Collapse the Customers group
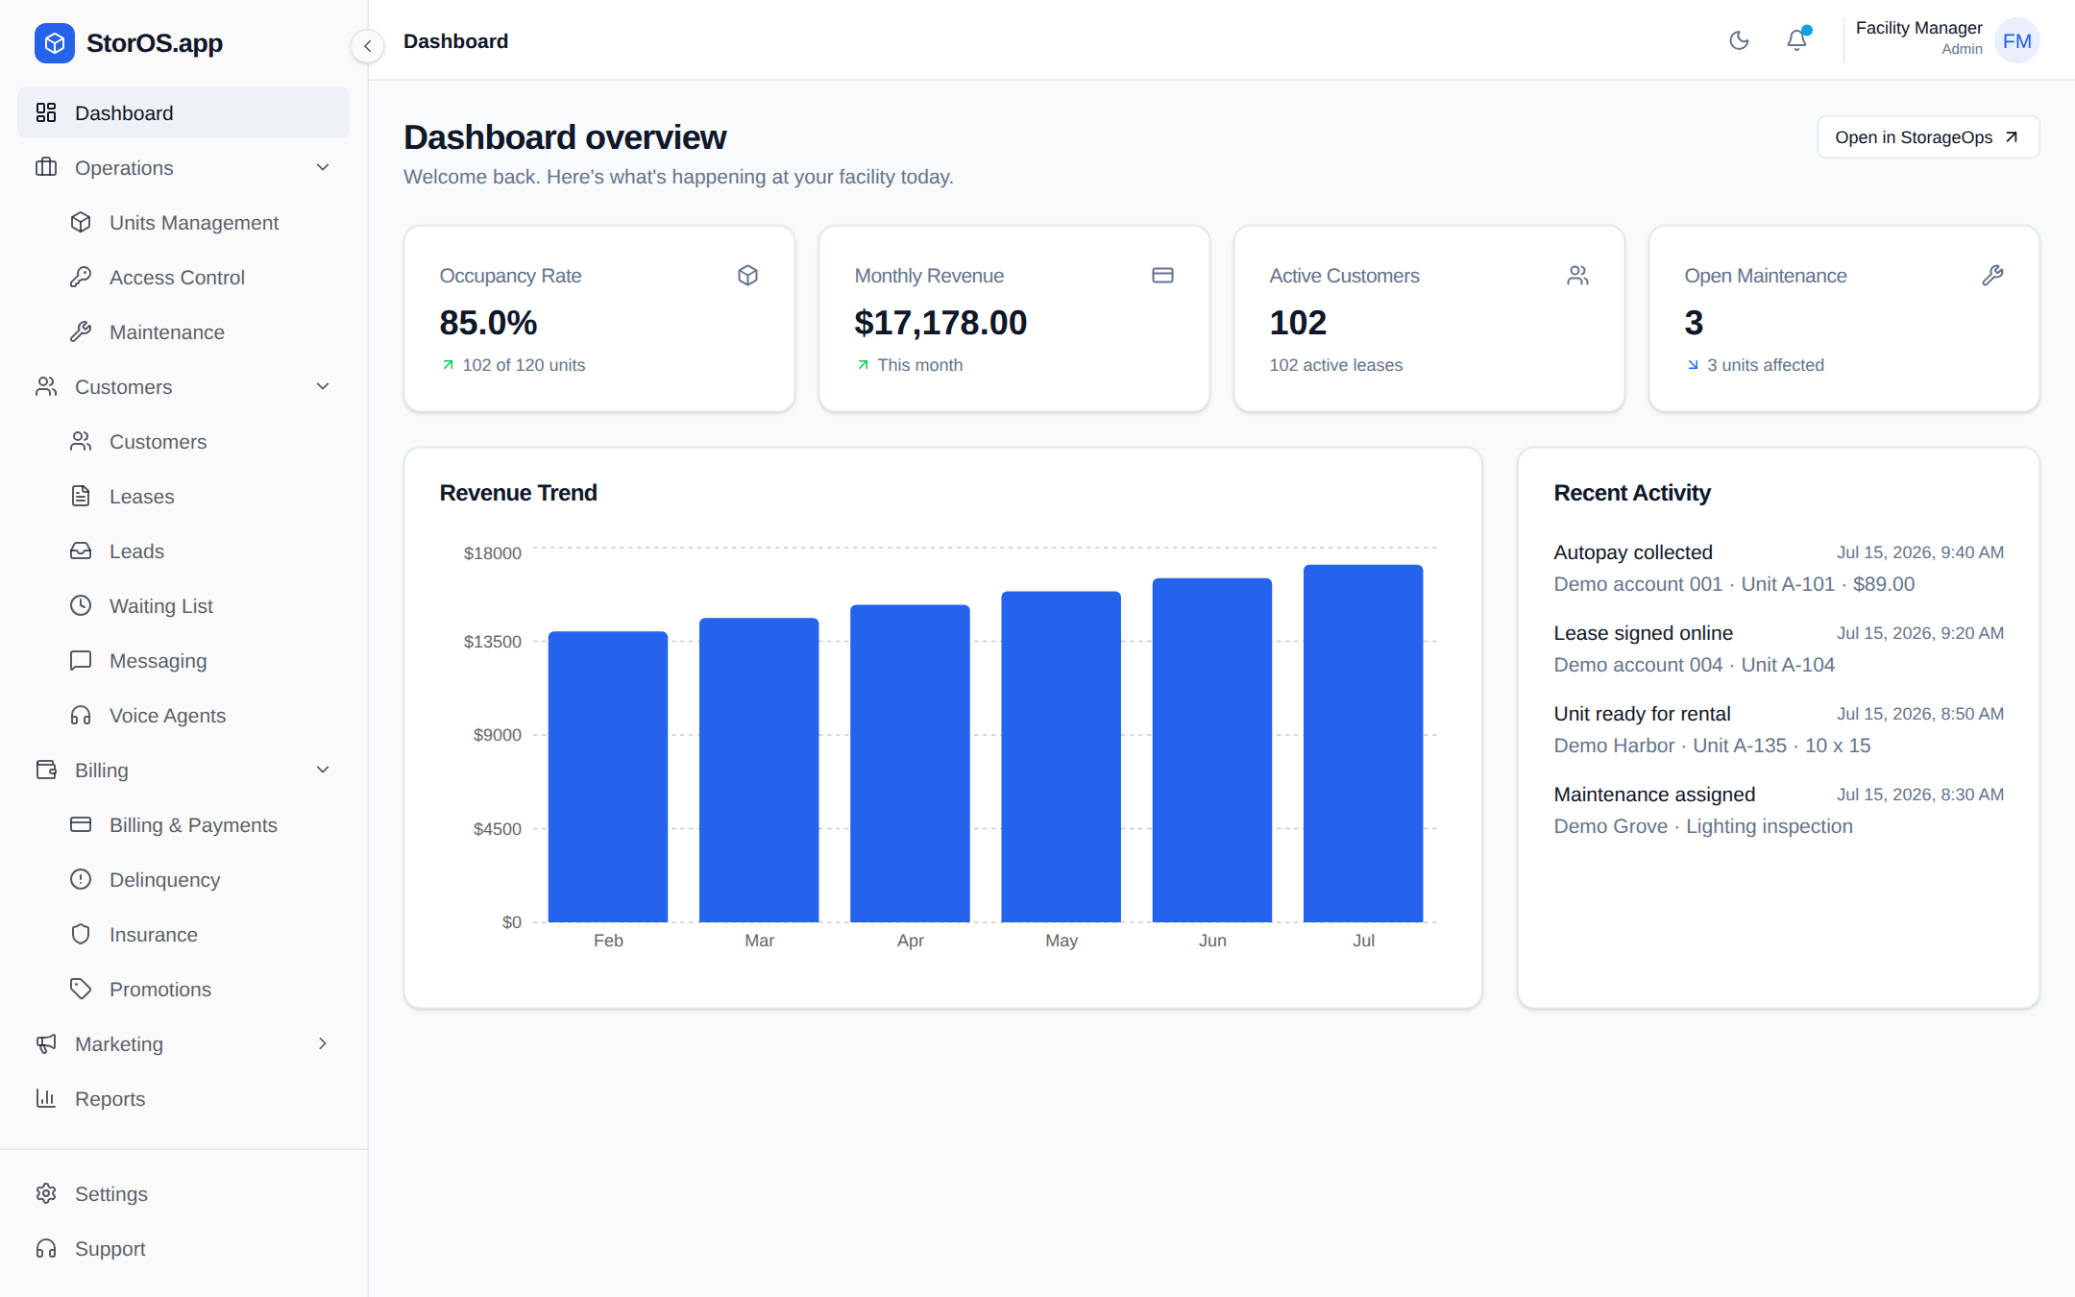The width and height of the screenshot is (2075, 1297). coord(183,387)
